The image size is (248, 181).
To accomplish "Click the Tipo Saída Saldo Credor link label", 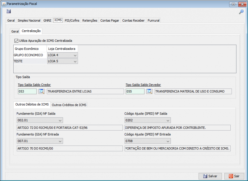I will coord(34,85).
